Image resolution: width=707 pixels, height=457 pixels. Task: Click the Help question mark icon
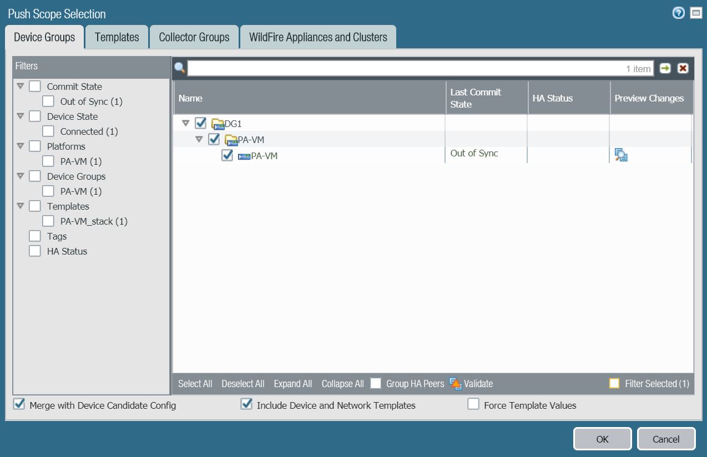point(678,13)
